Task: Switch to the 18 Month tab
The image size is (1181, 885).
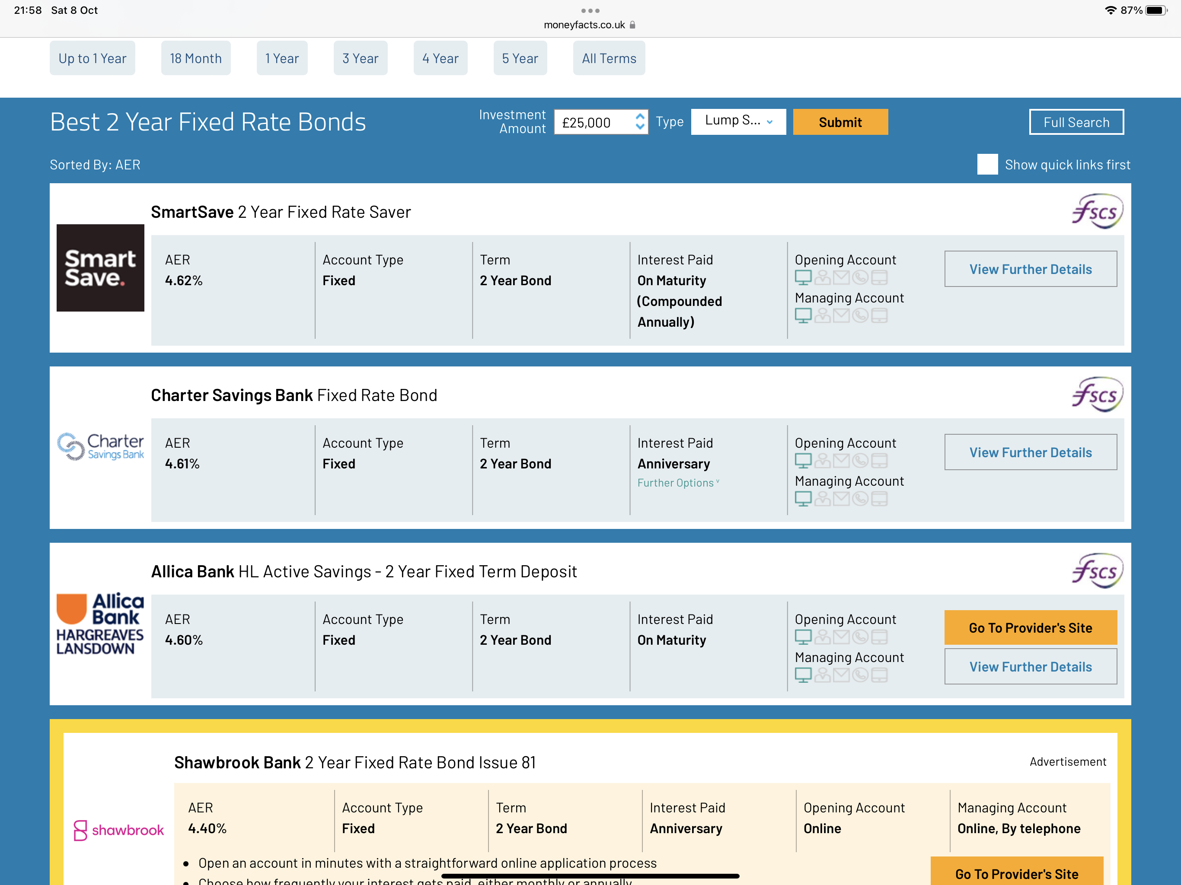Action: 195,58
